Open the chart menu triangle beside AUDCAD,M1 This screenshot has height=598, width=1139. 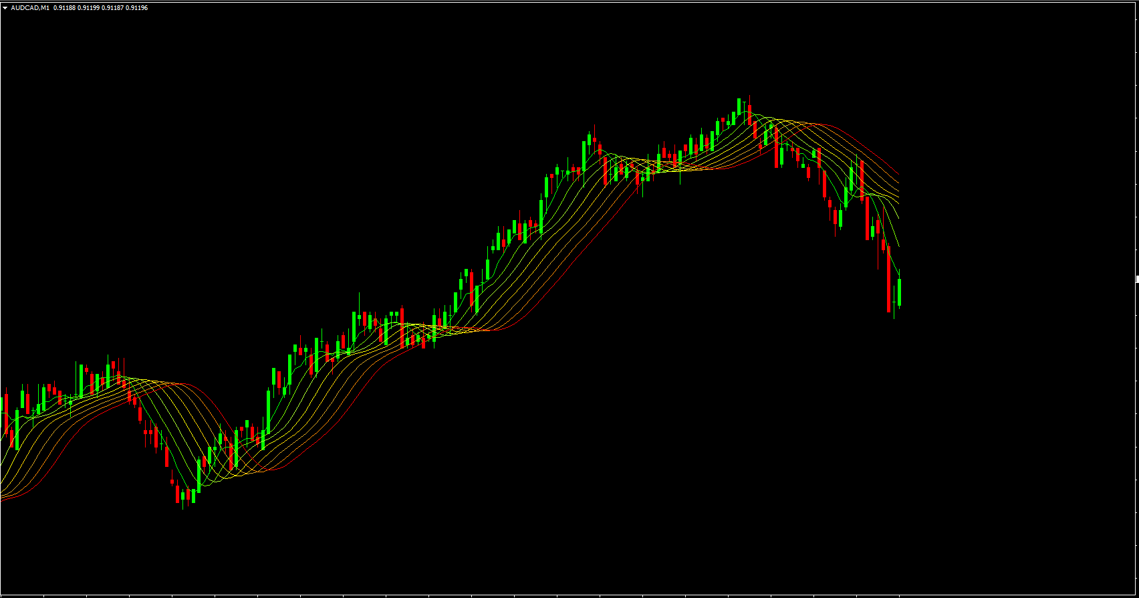pos(5,8)
